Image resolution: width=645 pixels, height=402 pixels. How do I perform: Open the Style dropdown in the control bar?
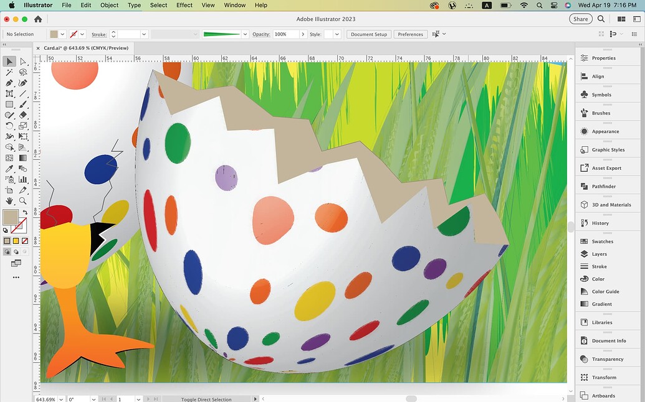click(x=337, y=34)
